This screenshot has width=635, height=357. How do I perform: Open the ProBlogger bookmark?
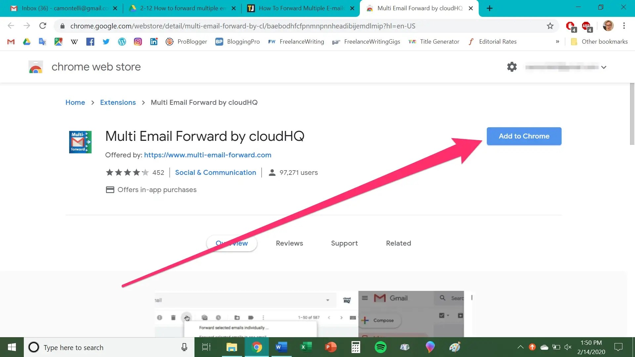point(186,42)
